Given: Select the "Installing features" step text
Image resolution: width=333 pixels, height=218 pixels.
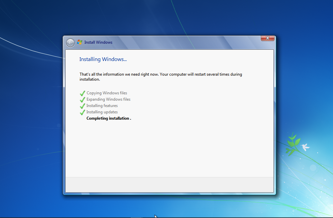Looking at the screenshot, I should pyautogui.click(x=102, y=106).
